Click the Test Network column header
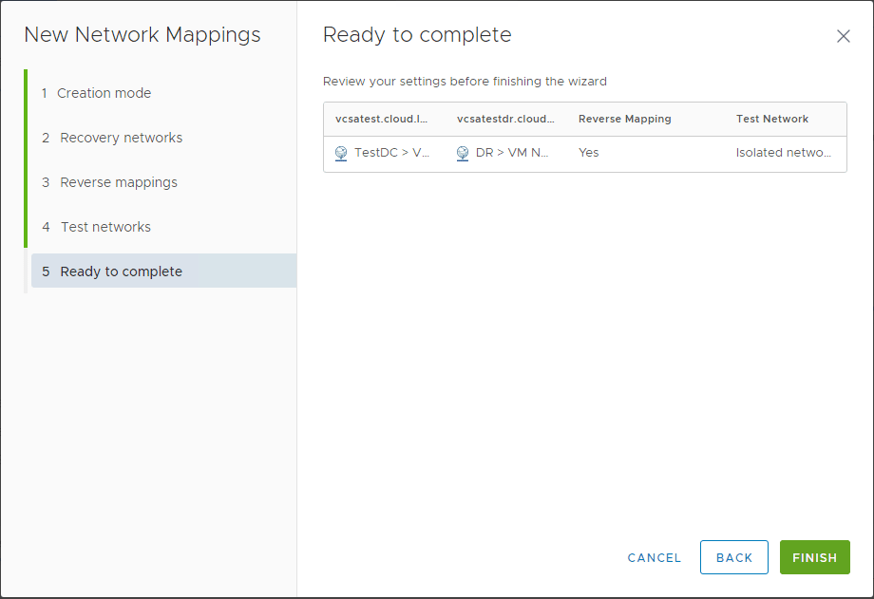Image resolution: width=874 pixels, height=599 pixels. 771,119
